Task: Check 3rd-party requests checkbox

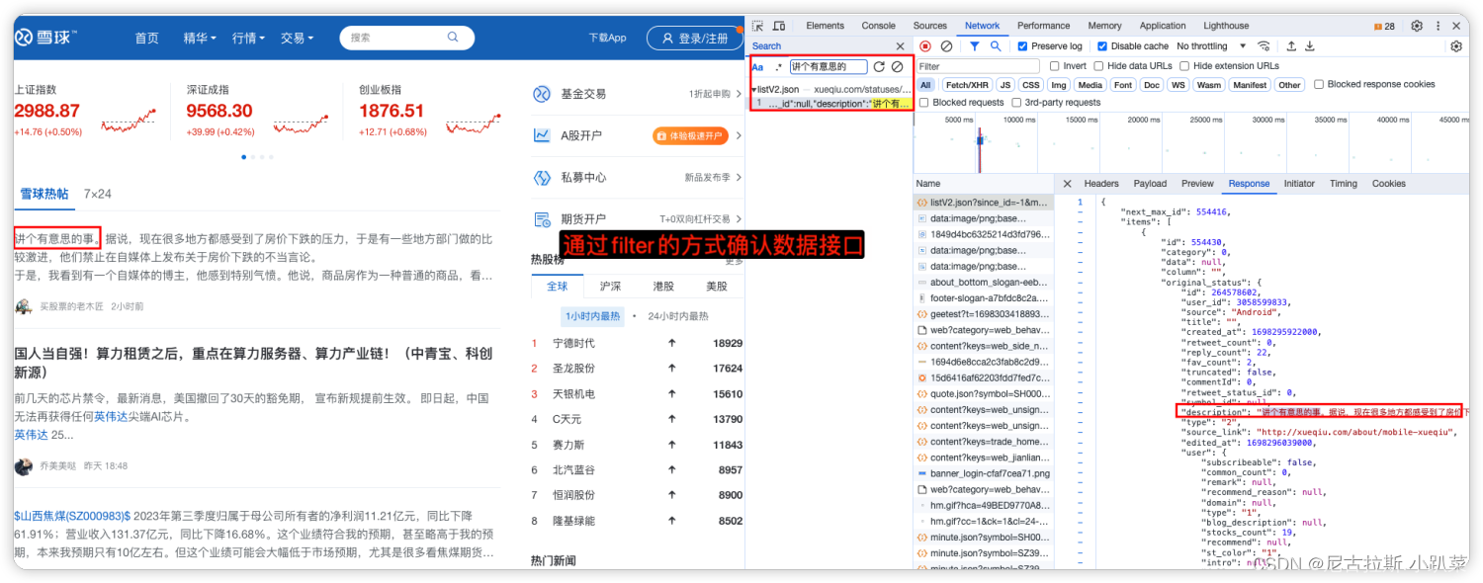Action: tap(1016, 103)
